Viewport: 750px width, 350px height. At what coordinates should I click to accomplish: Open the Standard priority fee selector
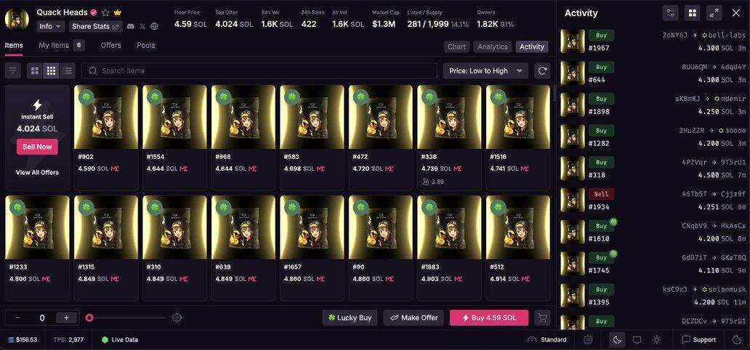point(547,339)
